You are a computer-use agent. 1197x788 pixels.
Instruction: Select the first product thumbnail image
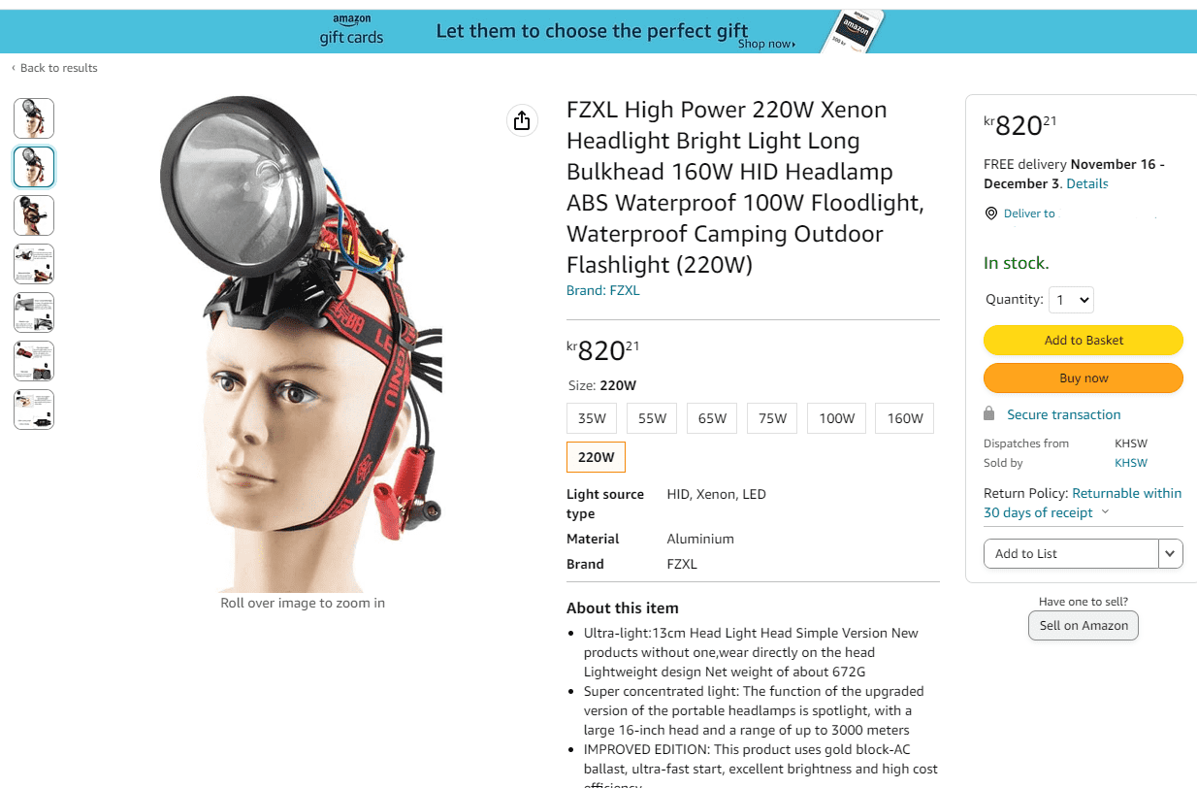[x=34, y=118]
